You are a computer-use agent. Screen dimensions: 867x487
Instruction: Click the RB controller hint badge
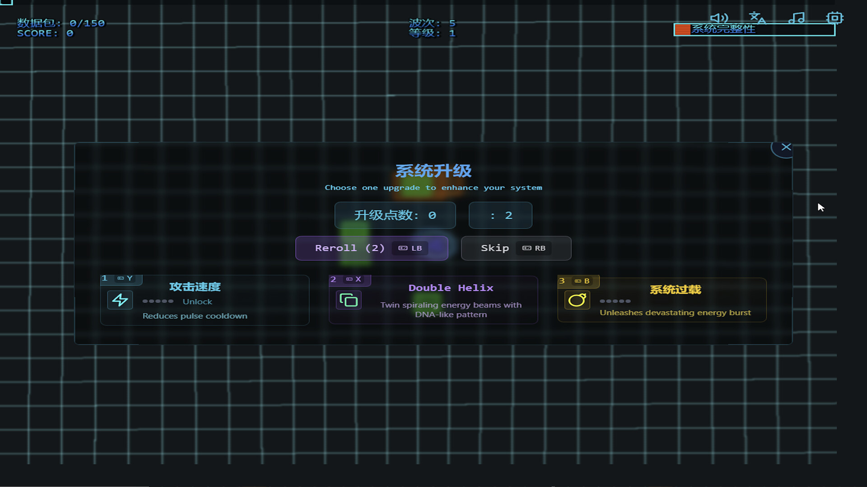coord(534,248)
